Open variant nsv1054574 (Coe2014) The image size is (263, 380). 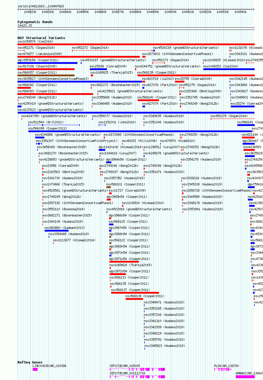[35, 41]
